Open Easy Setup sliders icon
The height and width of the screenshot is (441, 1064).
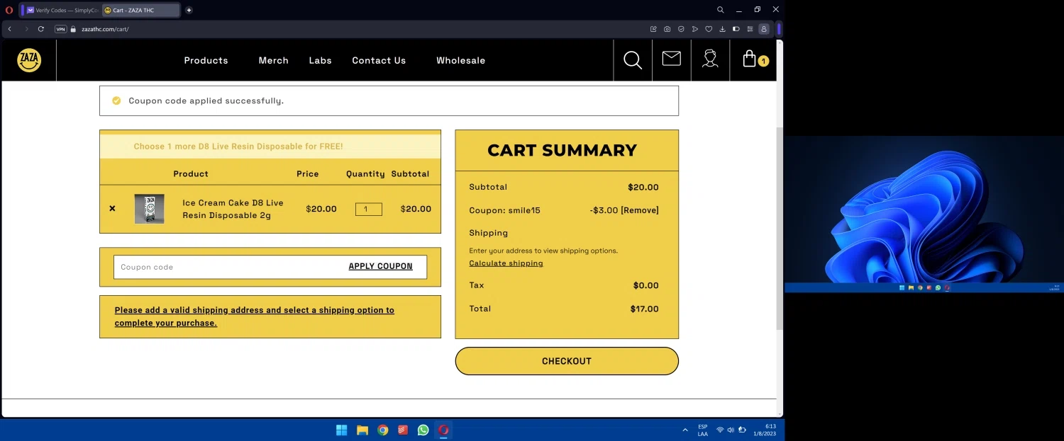click(750, 29)
